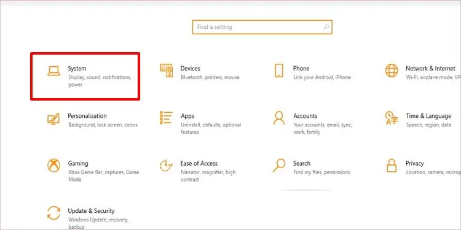Click the magnifier inside the search box
The height and width of the screenshot is (230, 461).
pos(326,27)
